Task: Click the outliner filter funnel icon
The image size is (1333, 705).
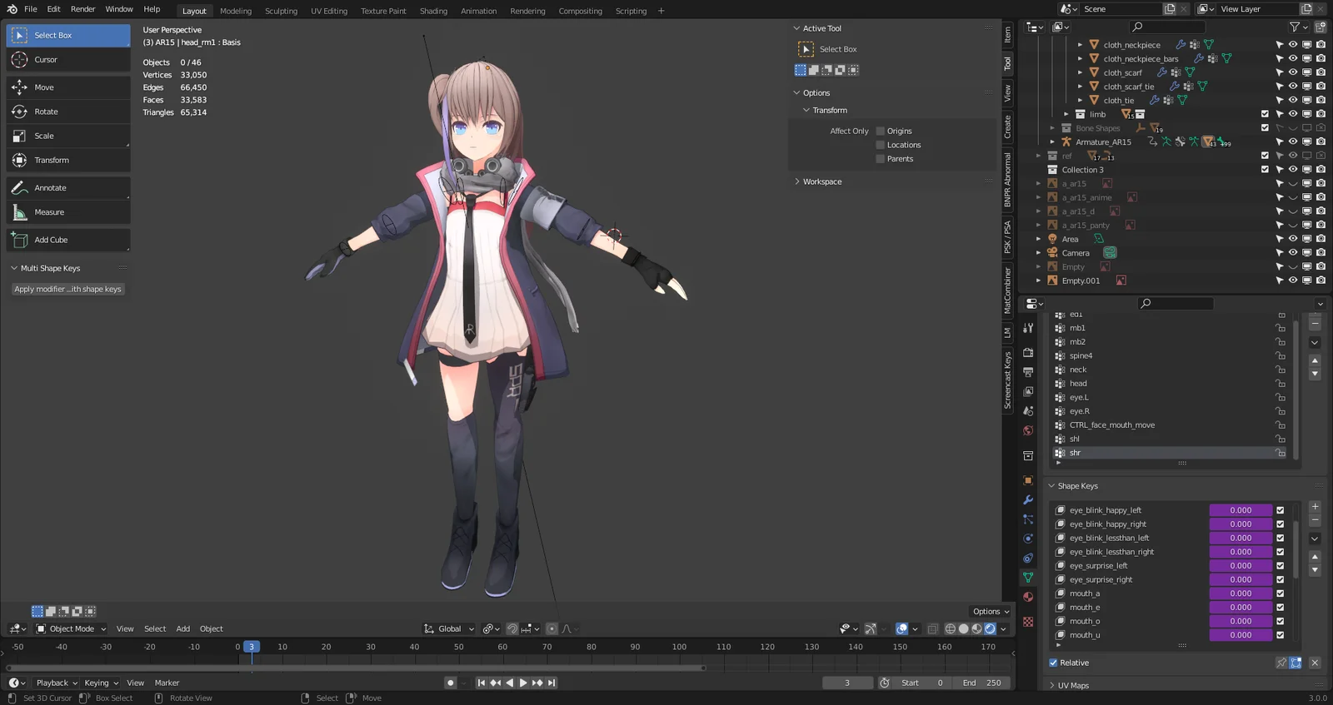Action: point(1295,27)
